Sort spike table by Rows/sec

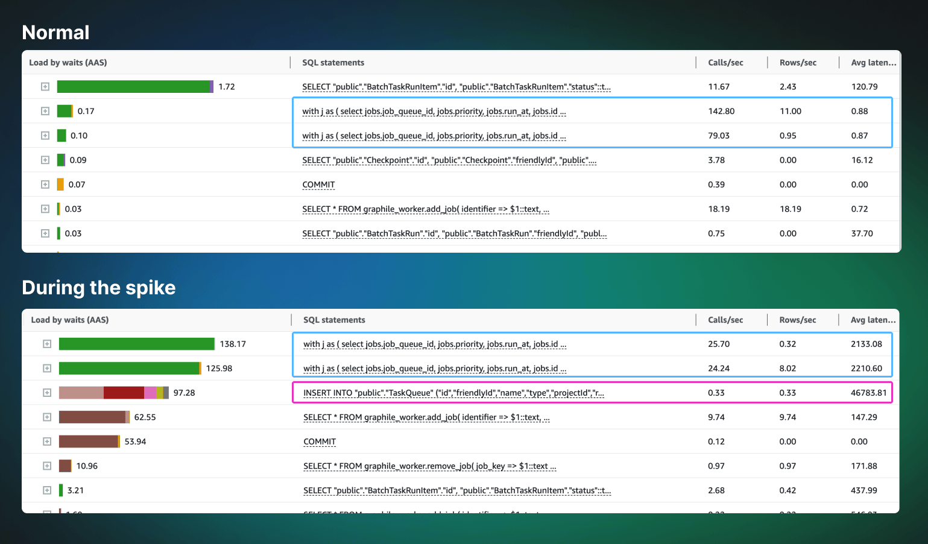tap(798, 320)
